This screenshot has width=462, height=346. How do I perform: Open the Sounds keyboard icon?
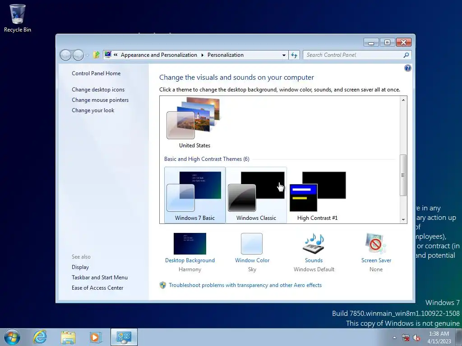coord(314,244)
